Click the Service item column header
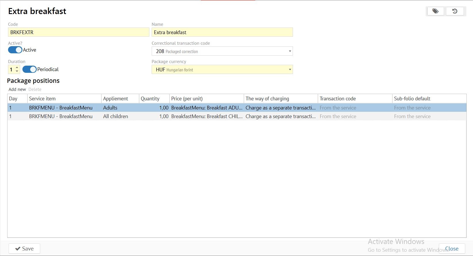 (x=43, y=99)
